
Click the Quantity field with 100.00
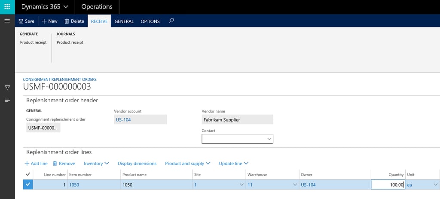coord(388,184)
